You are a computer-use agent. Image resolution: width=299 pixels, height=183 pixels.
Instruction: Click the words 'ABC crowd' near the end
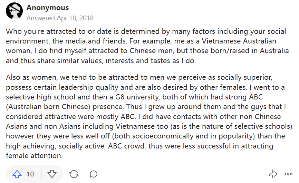(x=129, y=146)
